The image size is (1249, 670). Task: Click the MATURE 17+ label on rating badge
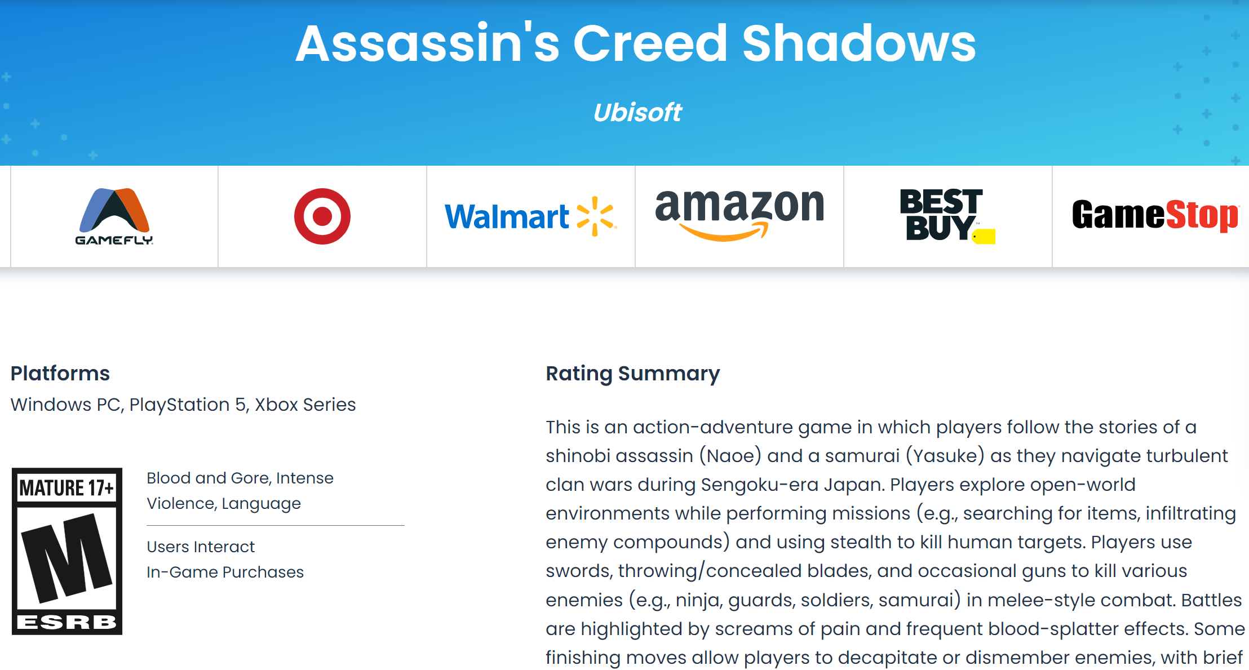(x=67, y=487)
